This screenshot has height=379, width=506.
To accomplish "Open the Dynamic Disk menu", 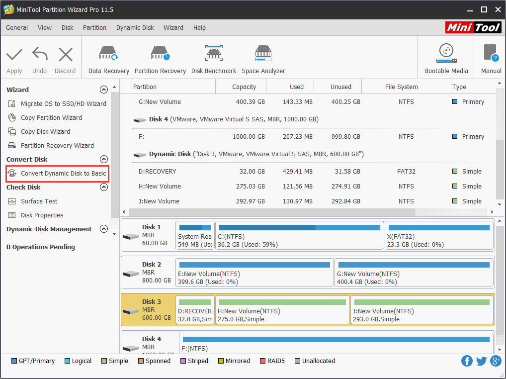I will pos(135,28).
